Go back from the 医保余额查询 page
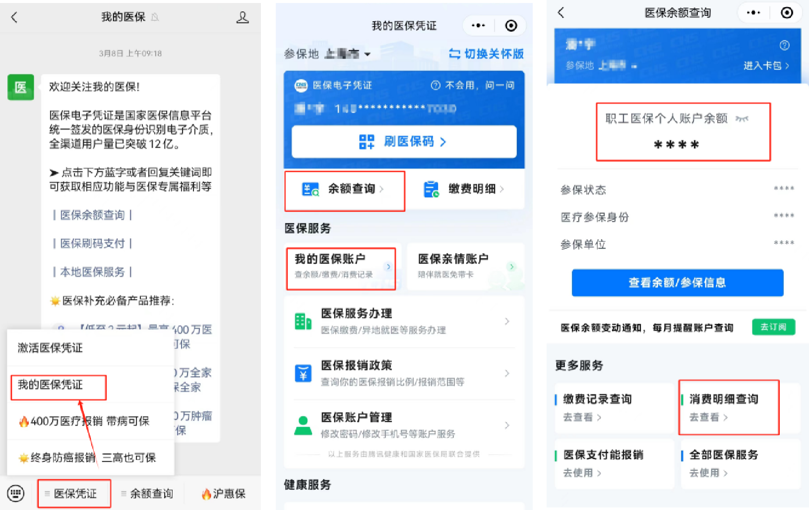The height and width of the screenshot is (510, 809). [561, 13]
